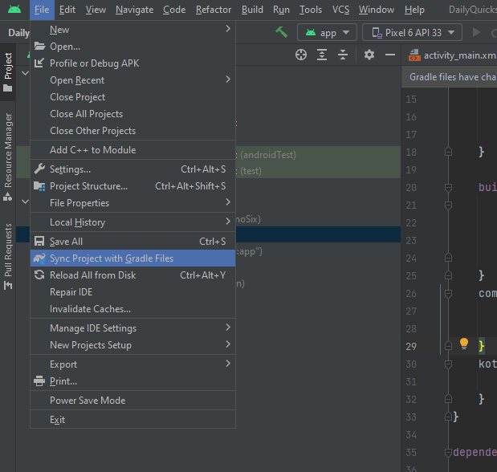Choose Print... from the File menu

(x=132, y=381)
